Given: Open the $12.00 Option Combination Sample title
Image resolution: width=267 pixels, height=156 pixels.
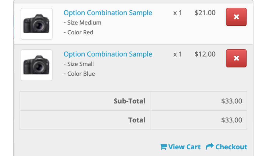Looking at the screenshot, I should click(x=108, y=54).
